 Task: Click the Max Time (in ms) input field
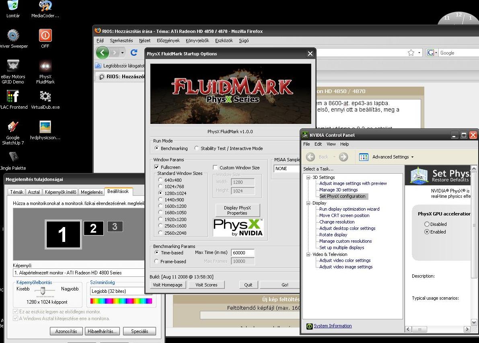(x=243, y=252)
